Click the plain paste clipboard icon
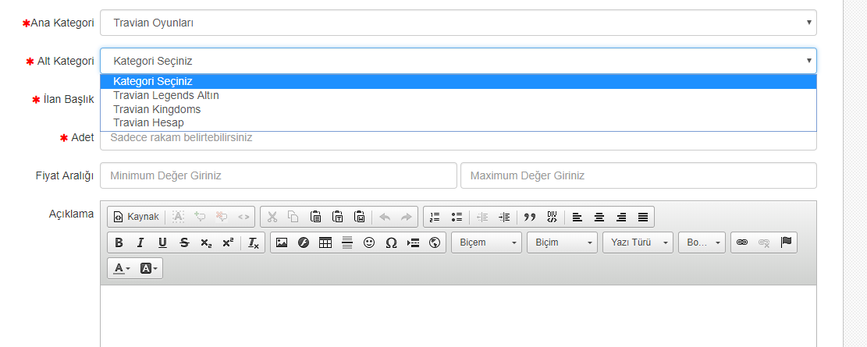This screenshot has width=867, height=347. tap(316, 217)
